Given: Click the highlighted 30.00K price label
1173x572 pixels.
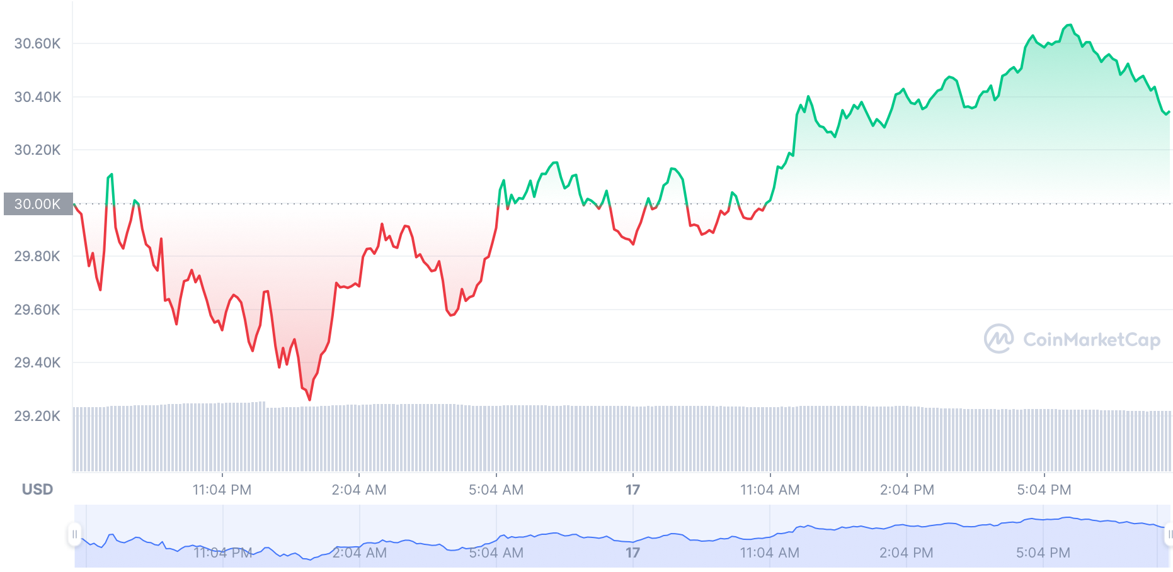Looking at the screenshot, I should coord(38,204).
